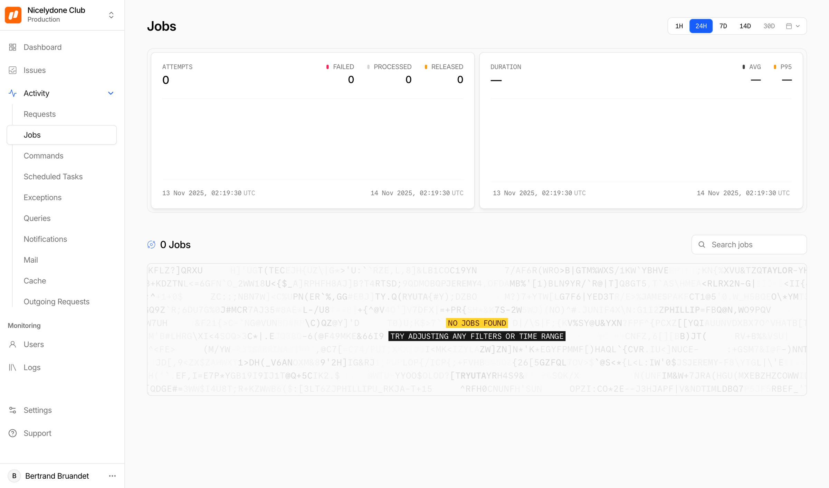Viewport: 829px width, 488px height.
Task: Collapse the Activity section chevron
Action: [111, 93]
